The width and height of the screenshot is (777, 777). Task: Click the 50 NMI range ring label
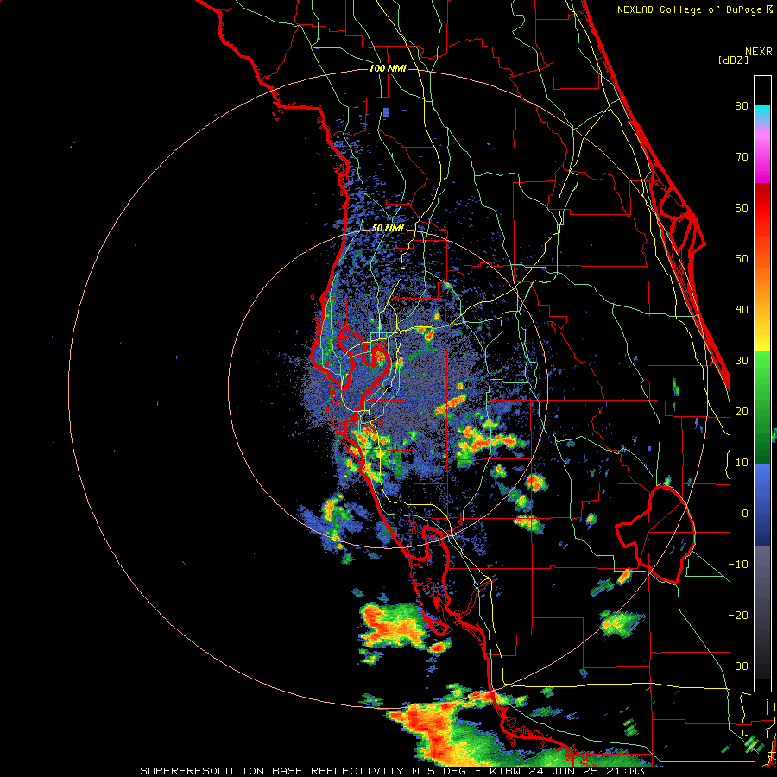click(x=388, y=229)
